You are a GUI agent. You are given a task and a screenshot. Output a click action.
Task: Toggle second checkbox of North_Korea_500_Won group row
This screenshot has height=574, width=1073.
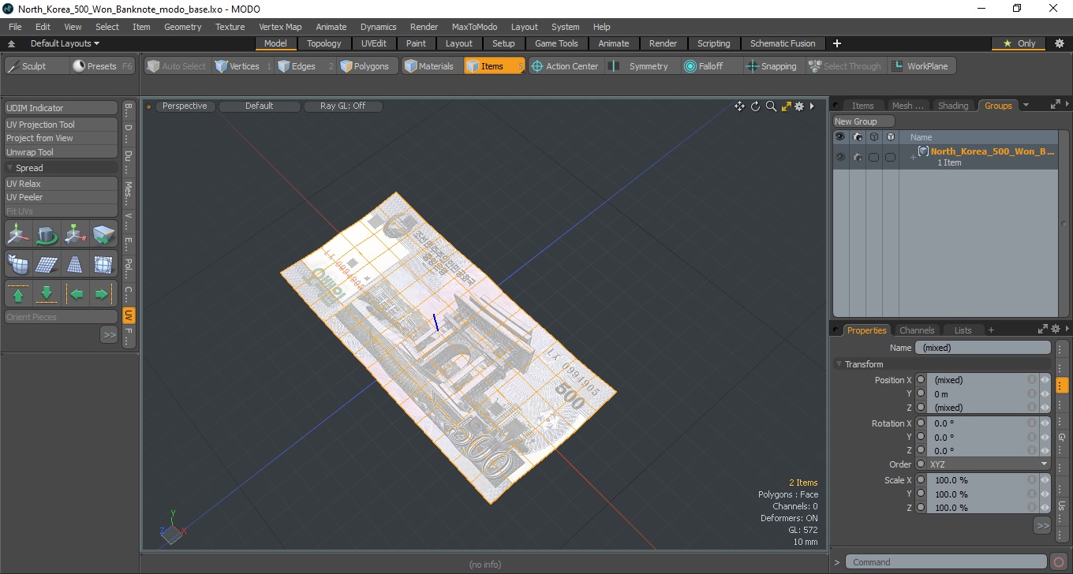coord(890,158)
